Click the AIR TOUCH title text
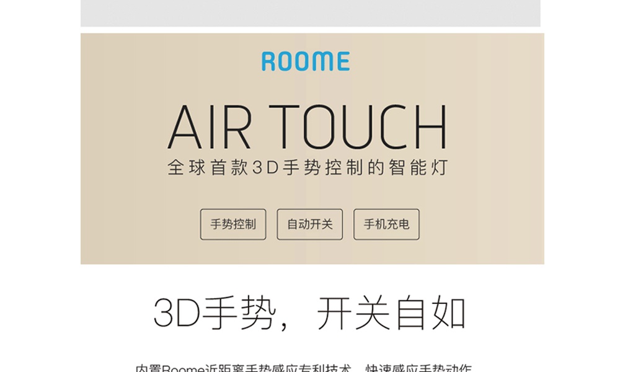The width and height of the screenshot is (620, 372). tap(308, 126)
